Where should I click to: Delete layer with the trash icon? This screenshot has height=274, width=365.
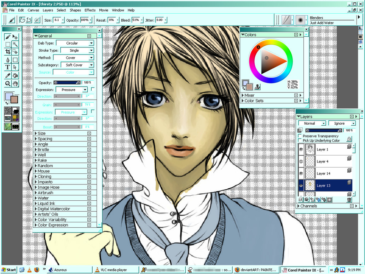[x=349, y=200]
